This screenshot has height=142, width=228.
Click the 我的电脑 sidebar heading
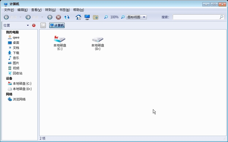[x=13, y=32]
